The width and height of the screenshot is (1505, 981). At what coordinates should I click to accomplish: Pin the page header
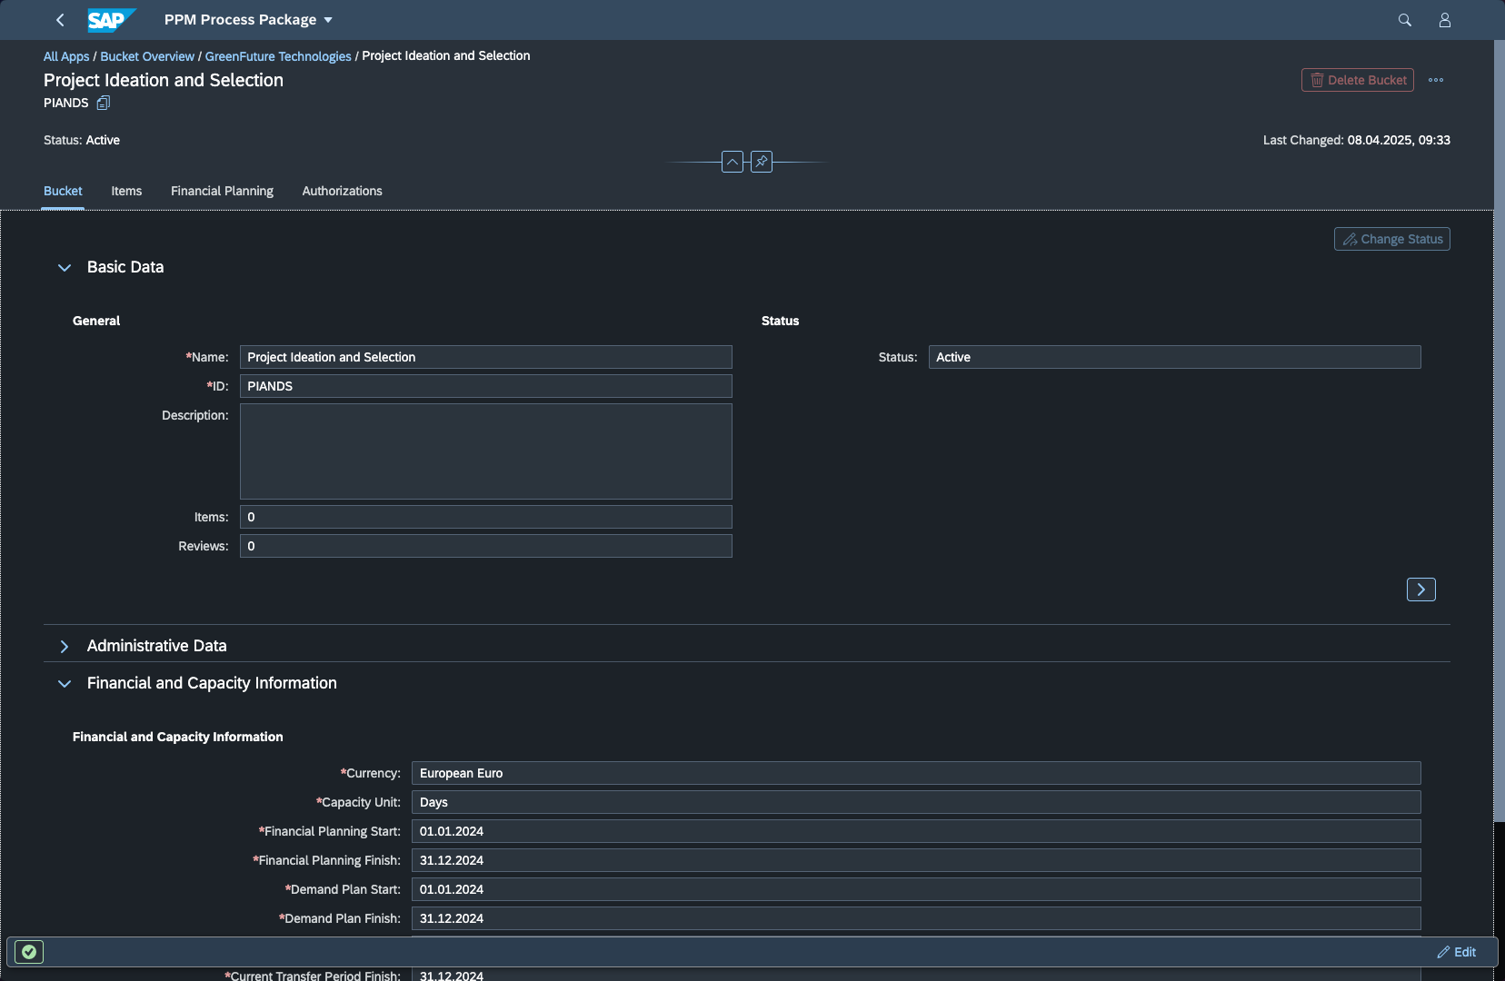point(762,162)
